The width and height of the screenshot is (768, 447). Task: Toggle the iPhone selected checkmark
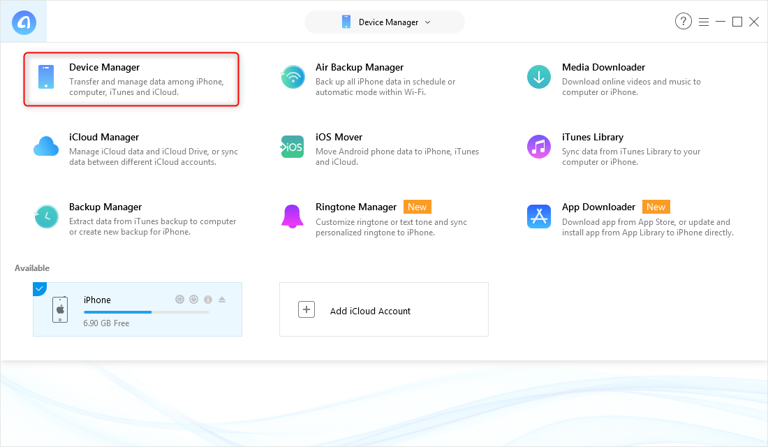[x=39, y=288]
